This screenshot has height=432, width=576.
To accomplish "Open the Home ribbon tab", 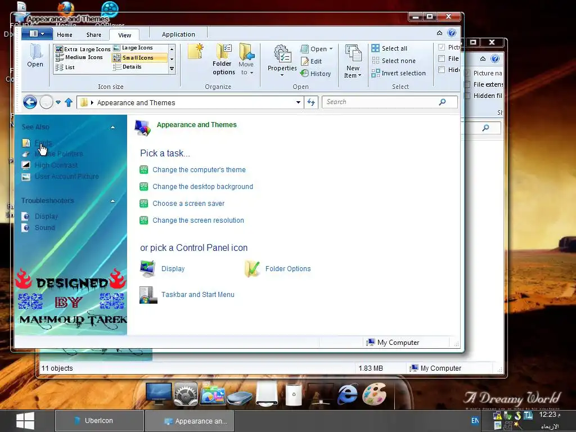I will 65,34.
